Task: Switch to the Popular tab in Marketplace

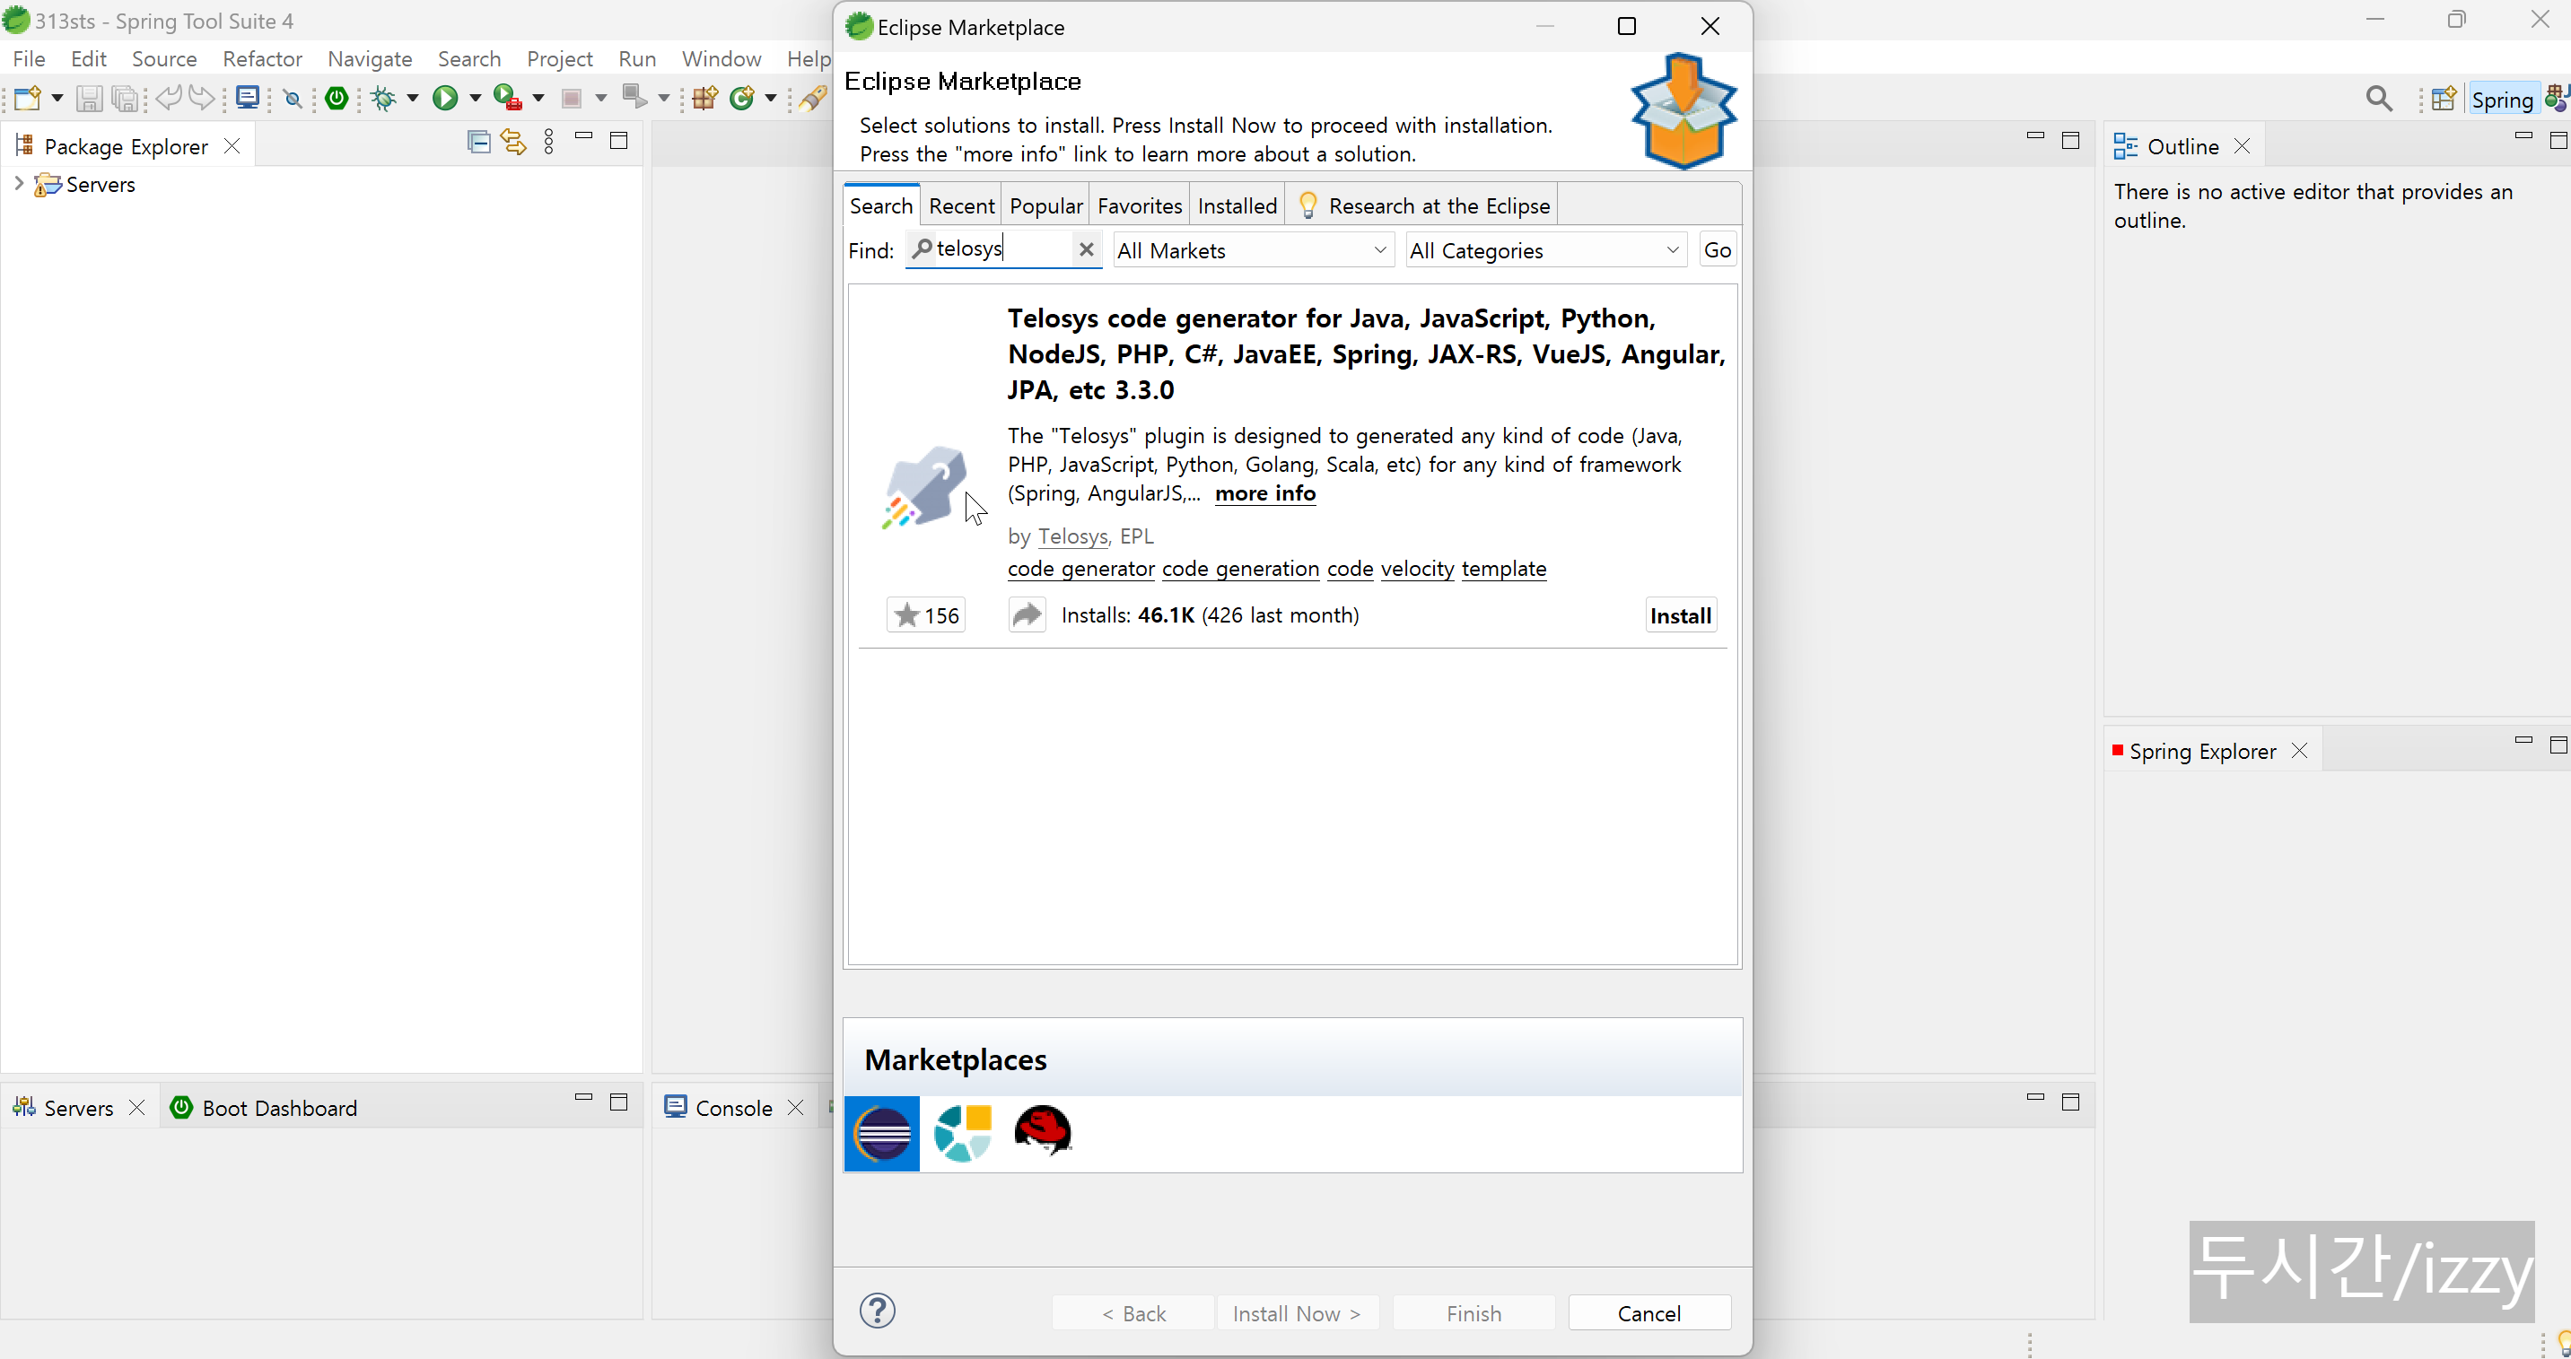Action: point(1045,205)
